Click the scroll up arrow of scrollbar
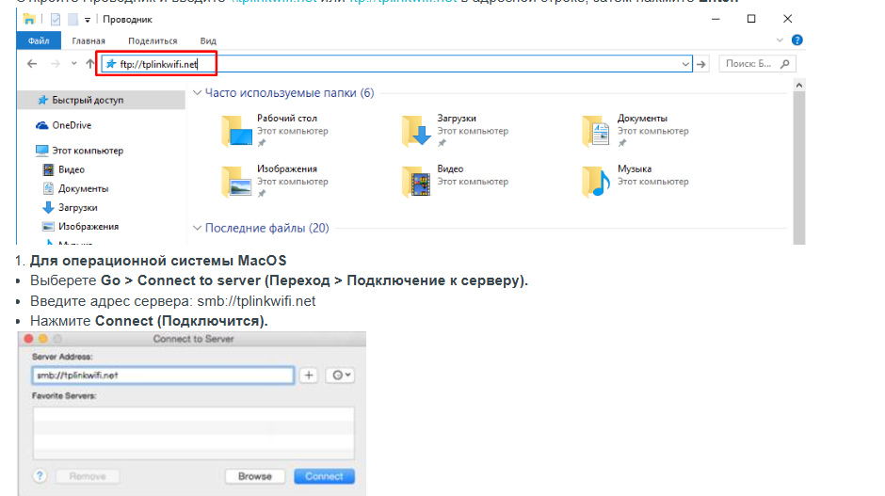Viewport: 885px width, 496px height. tap(798, 86)
